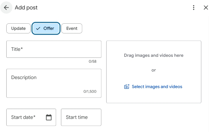Click into the Title input field
209x132 pixels.
54,49
